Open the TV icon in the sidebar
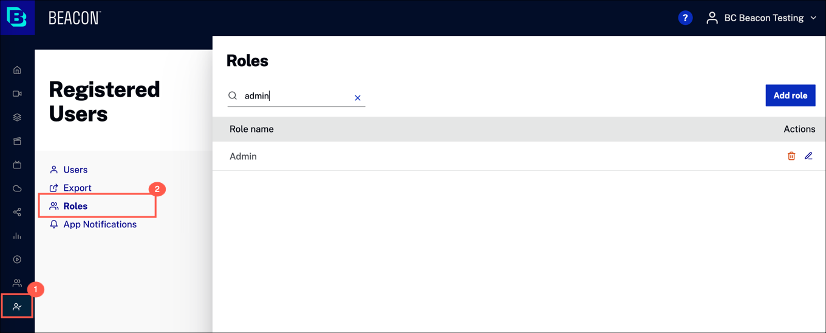Image resolution: width=826 pixels, height=333 pixels. tap(17, 165)
